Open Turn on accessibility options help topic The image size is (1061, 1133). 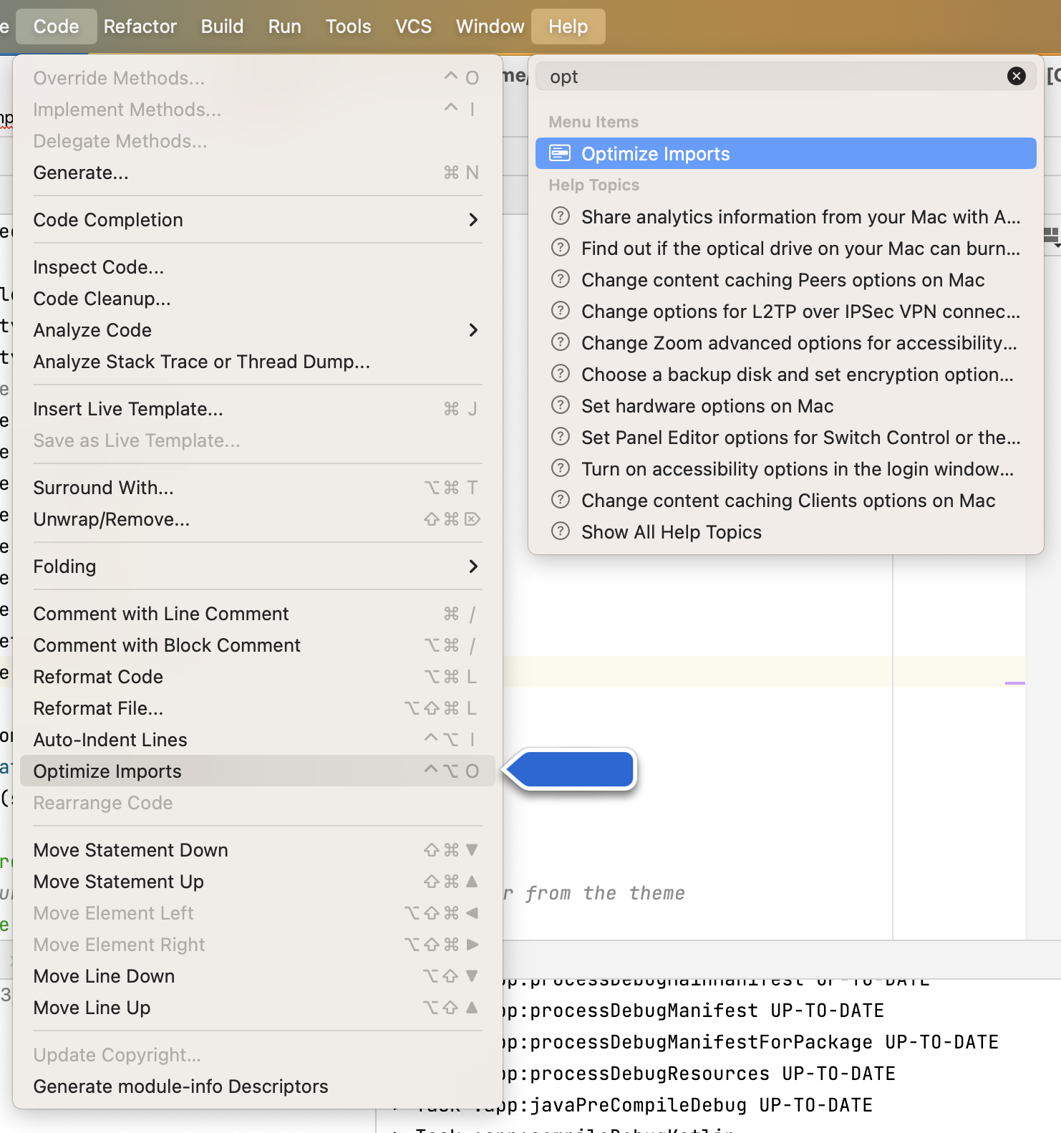tap(797, 469)
